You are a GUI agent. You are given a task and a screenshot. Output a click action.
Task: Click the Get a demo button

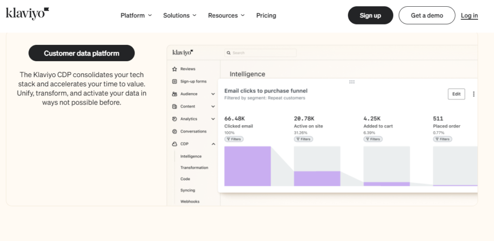427,15
